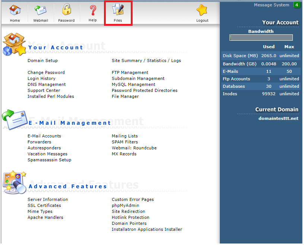Click the Your Account section heading
This screenshot has width=304, height=245.
pyautogui.click(x=56, y=48)
